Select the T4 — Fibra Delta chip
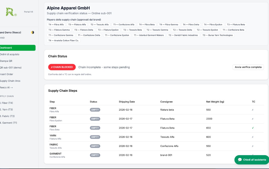 191,24
